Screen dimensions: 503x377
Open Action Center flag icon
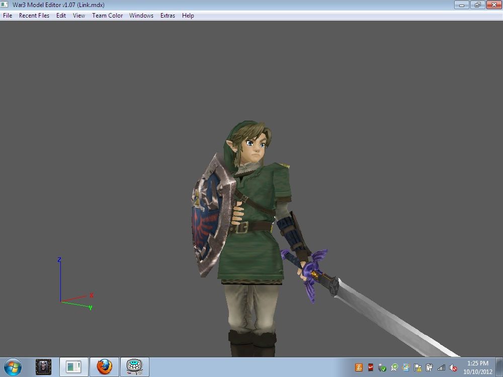tap(417, 367)
